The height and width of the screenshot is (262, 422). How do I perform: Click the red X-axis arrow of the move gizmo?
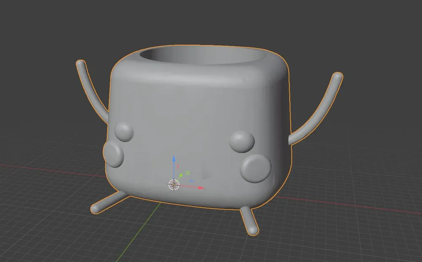201,187
